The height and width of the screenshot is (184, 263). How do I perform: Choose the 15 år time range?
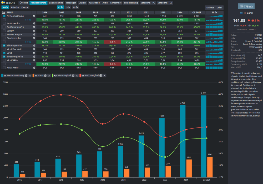click(x=68, y=7)
